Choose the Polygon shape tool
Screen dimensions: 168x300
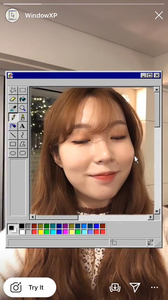tap(23, 144)
